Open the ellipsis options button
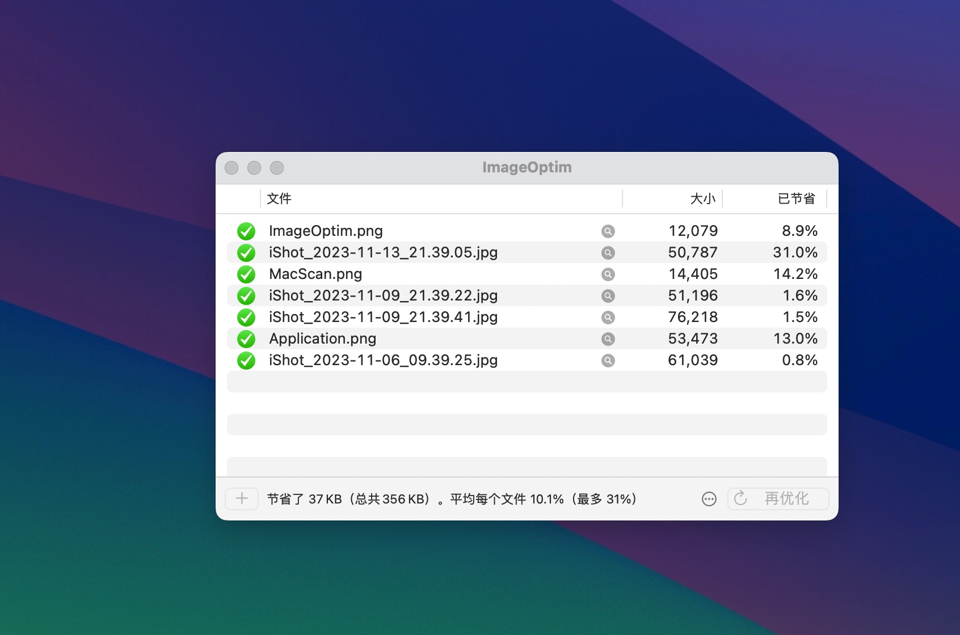This screenshot has height=635, width=960. pyautogui.click(x=709, y=499)
